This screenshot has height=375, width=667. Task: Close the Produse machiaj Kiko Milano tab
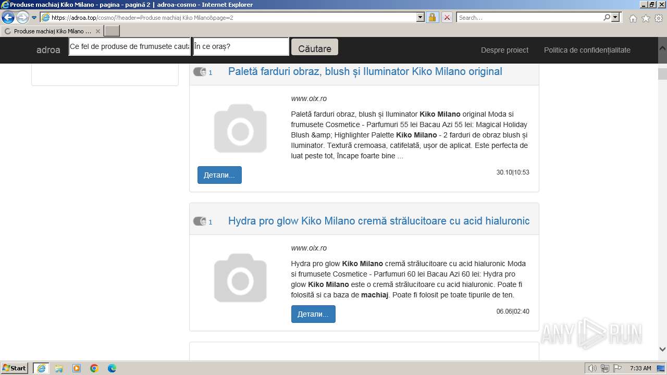97,31
